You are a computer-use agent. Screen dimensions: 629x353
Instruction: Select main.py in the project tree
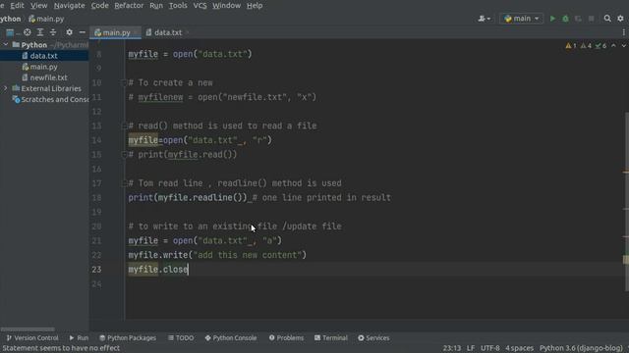coord(43,67)
